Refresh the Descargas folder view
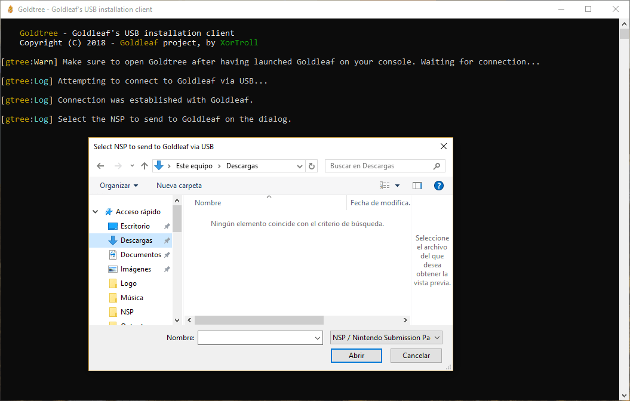 pos(312,166)
